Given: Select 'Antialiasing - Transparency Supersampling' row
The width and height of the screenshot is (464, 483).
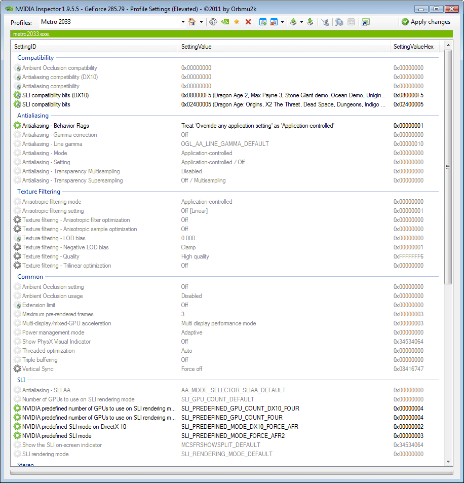Looking at the screenshot, I should pyautogui.click(x=226, y=180).
